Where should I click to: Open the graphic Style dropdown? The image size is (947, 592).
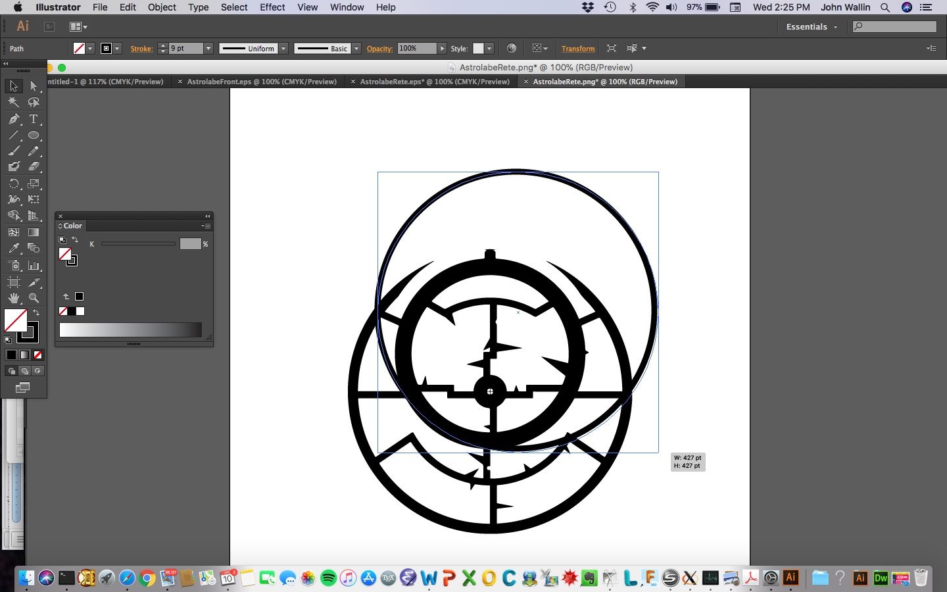point(489,49)
